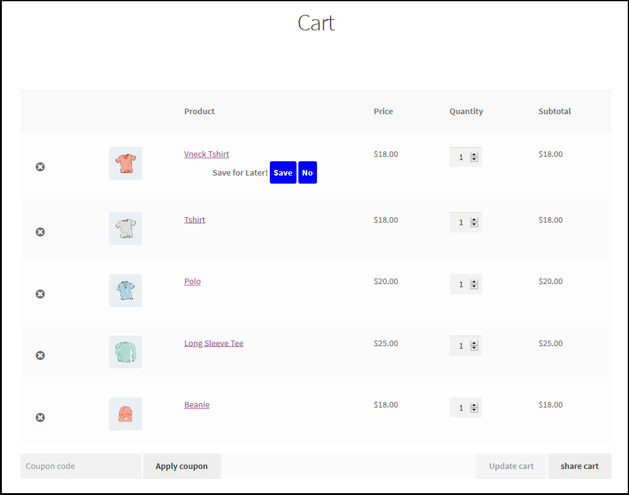
Task: Focus the Coupon code input field
Action: 81,466
